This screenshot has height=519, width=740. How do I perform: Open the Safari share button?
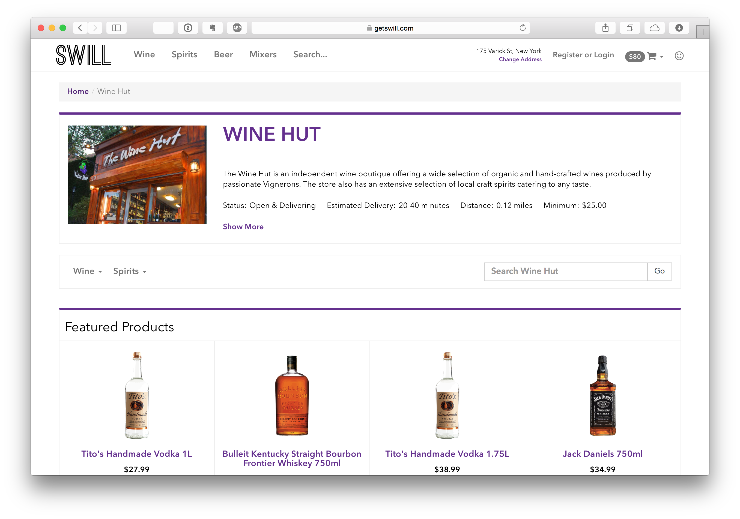605,28
